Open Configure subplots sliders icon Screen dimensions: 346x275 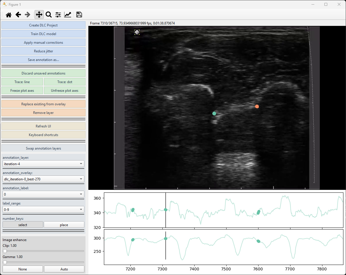[58, 15]
